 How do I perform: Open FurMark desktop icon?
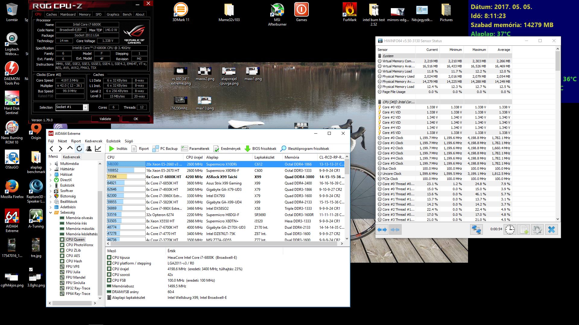tap(350, 12)
